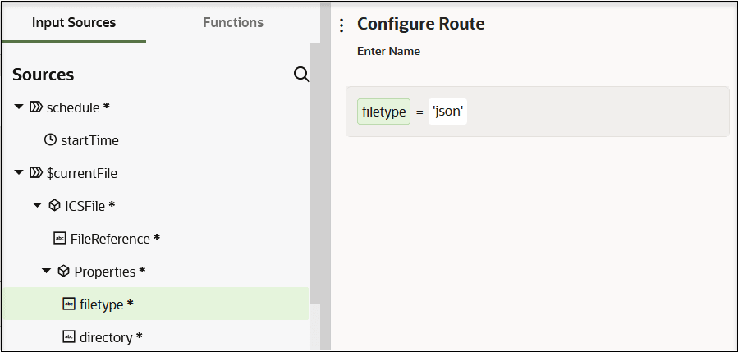Click the Enter Name field
This screenshot has height=352, width=738.
coord(389,51)
